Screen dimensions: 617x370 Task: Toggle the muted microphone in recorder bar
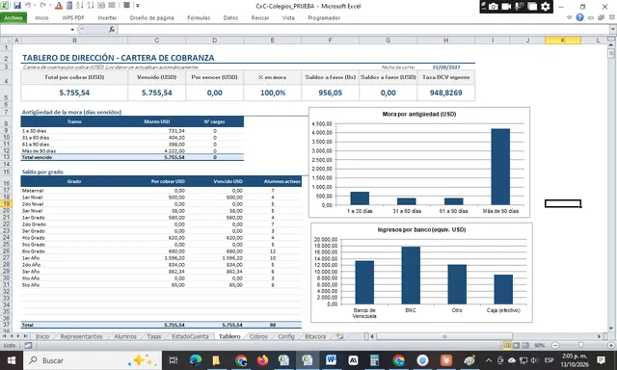click(x=520, y=7)
